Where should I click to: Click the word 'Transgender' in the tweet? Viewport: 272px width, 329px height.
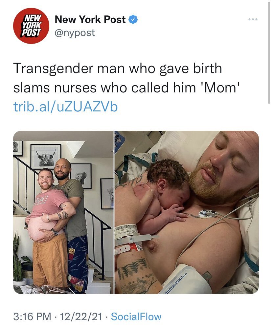pos(53,68)
